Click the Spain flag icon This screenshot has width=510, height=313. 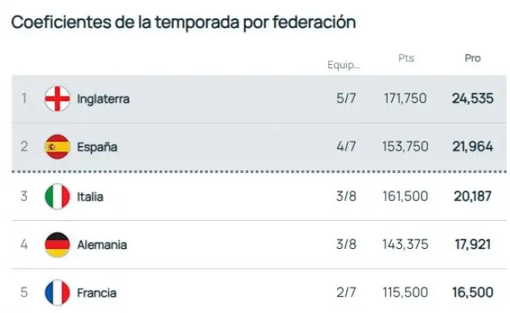(x=57, y=147)
